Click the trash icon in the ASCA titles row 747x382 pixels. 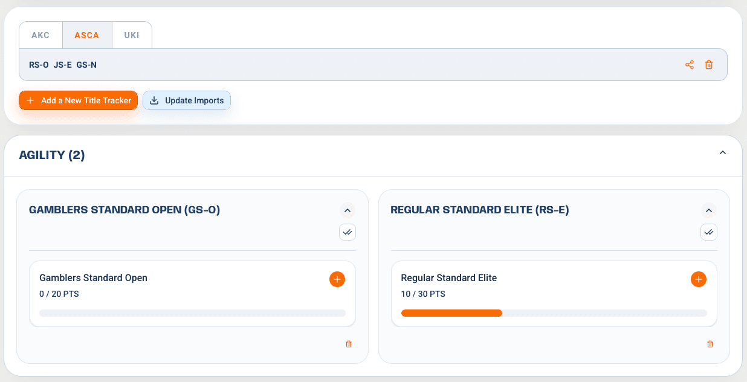coord(709,65)
